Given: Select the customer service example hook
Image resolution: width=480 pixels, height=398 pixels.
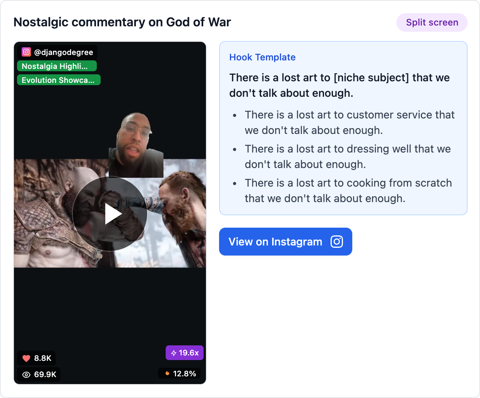Looking at the screenshot, I should click(x=349, y=122).
